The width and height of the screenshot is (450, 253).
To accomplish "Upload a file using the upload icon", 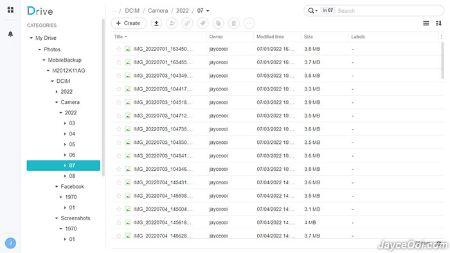I will [x=156, y=23].
